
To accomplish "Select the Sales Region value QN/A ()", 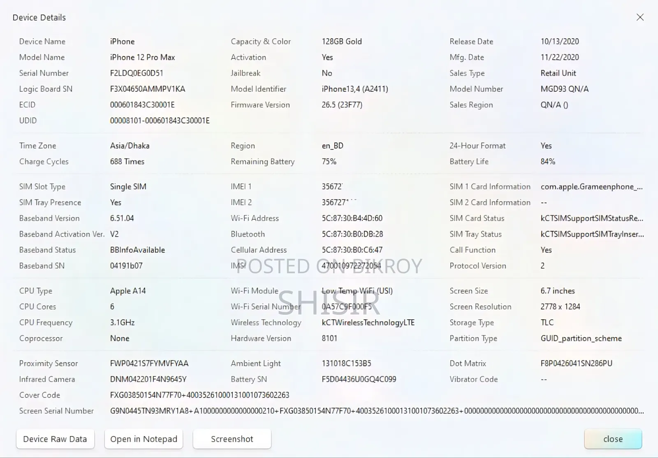I will pyautogui.click(x=554, y=105).
